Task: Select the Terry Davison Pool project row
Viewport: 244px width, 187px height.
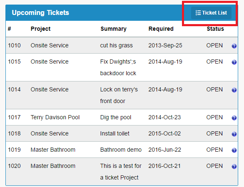Action: (x=122, y=117)
